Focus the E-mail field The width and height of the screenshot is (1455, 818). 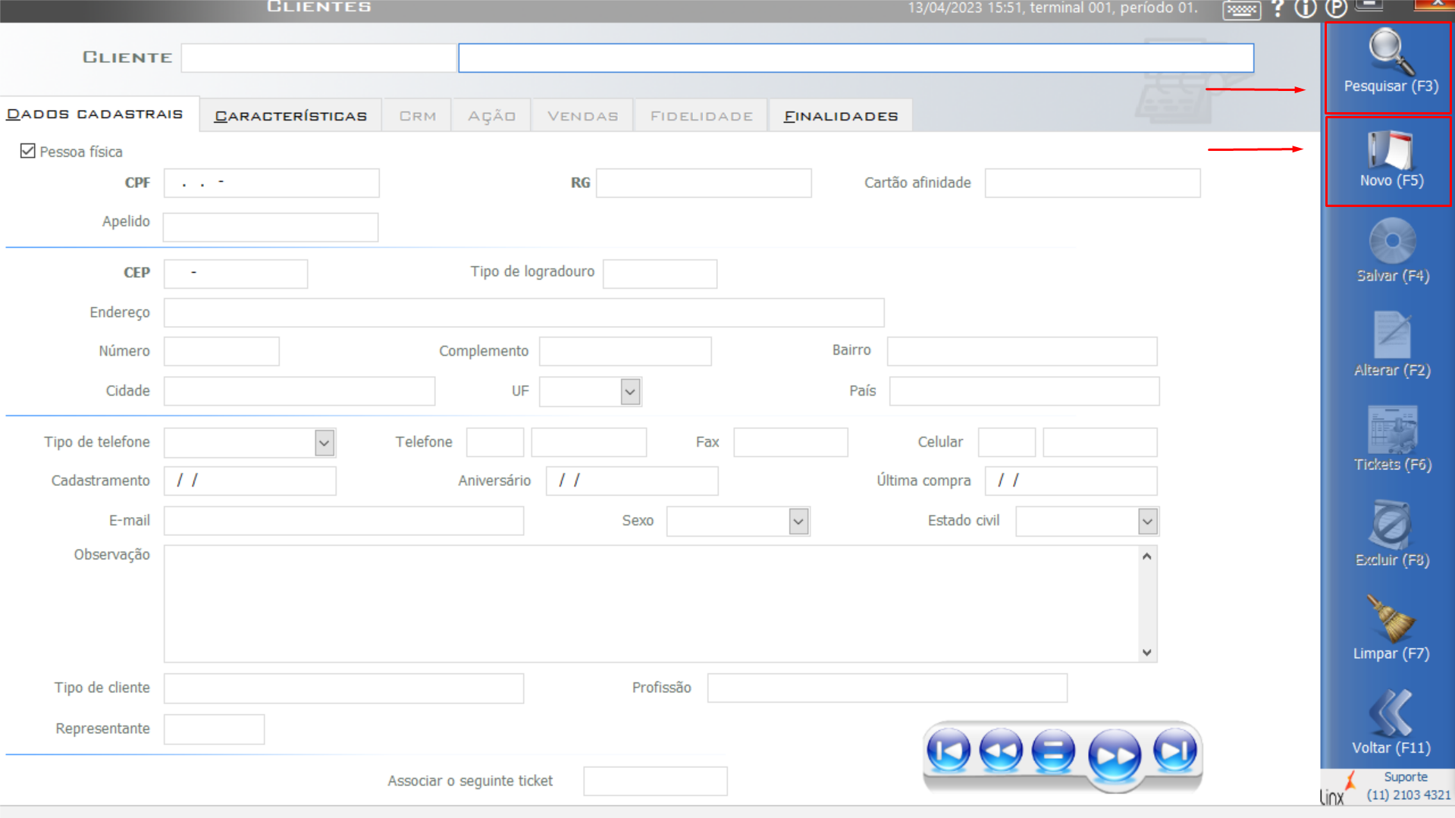click(343, 521)
